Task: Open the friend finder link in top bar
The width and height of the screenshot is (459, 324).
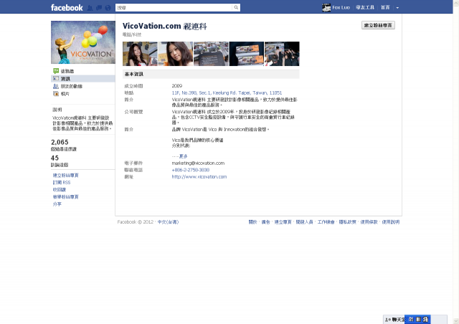Action: 365,8
